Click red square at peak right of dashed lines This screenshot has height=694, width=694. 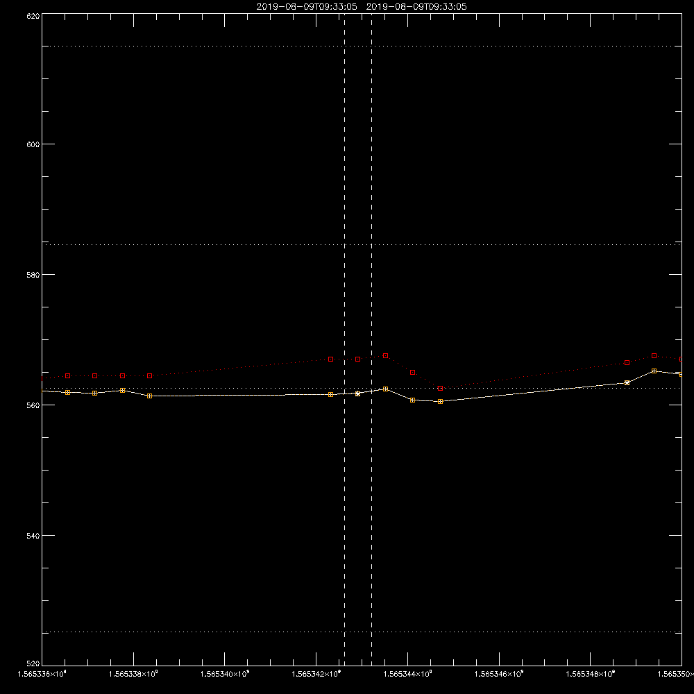coord(385,356)
